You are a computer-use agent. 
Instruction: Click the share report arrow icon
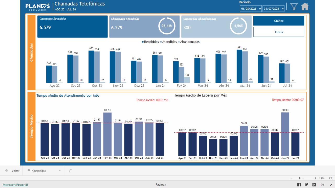point(322,185)
